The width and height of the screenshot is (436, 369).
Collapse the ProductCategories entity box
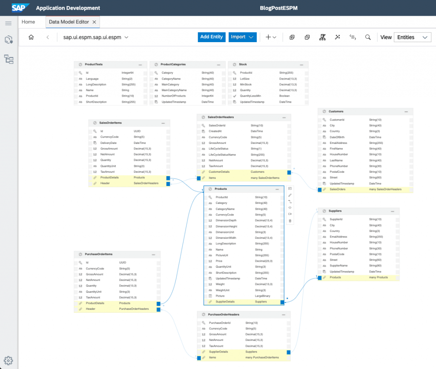[218, 65]
